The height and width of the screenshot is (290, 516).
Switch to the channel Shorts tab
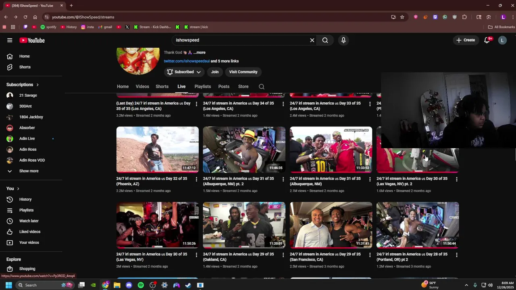[162, 87]
